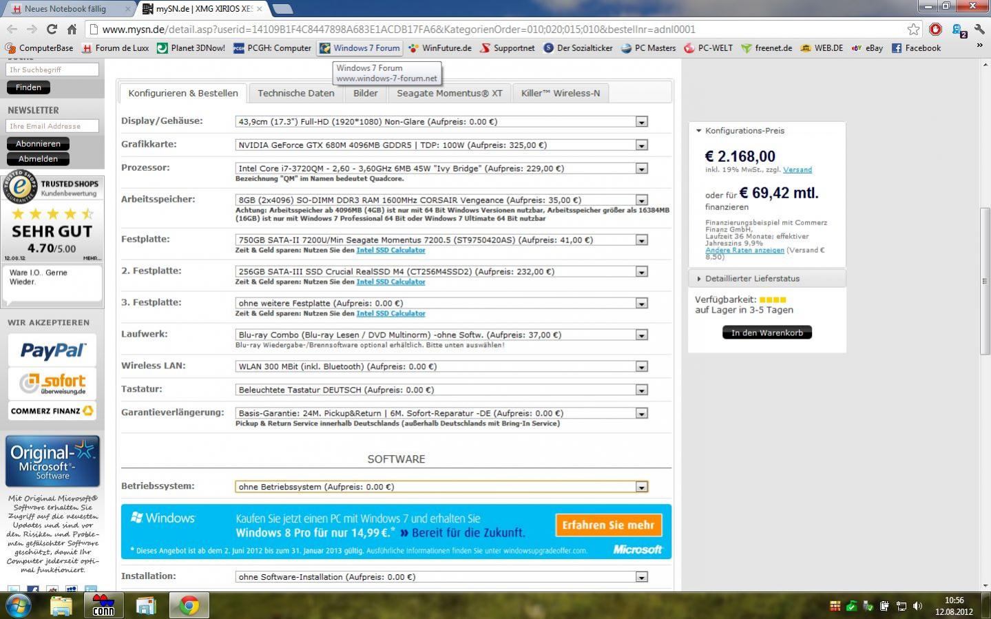Open the Prozessor i7-3720QM dropdown
The image size is (991, 619).
pos(441,168)
